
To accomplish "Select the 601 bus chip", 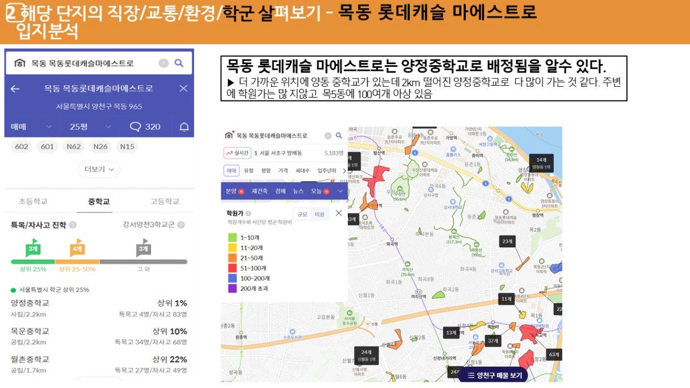I will coord(47,147).
